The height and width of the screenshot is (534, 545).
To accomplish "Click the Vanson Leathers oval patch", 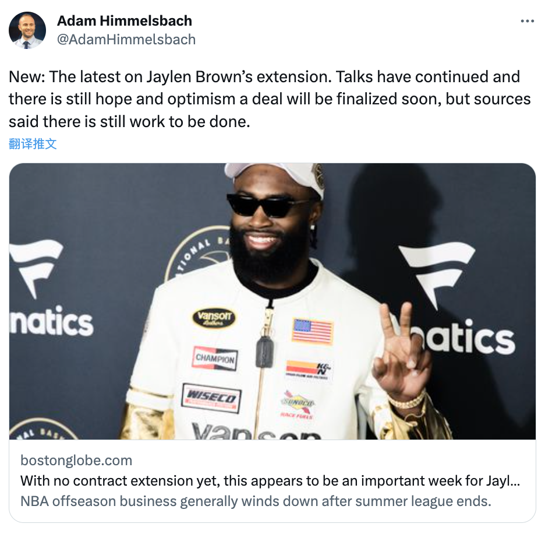I will click(214, 318).
